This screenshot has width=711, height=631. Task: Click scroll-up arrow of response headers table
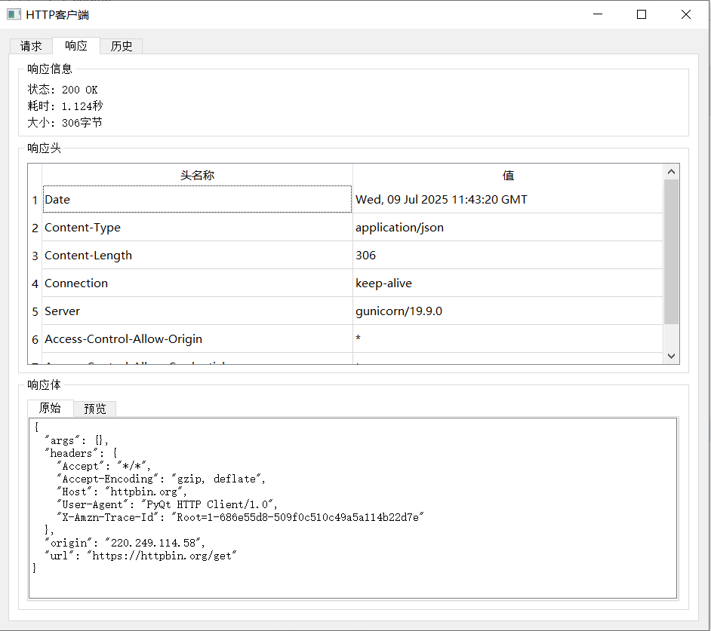[672, 172]
